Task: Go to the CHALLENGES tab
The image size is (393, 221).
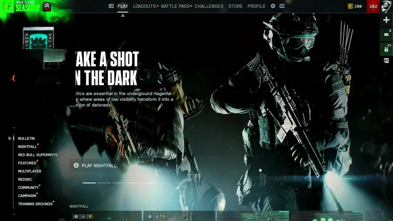Action: tap(209, 6)
